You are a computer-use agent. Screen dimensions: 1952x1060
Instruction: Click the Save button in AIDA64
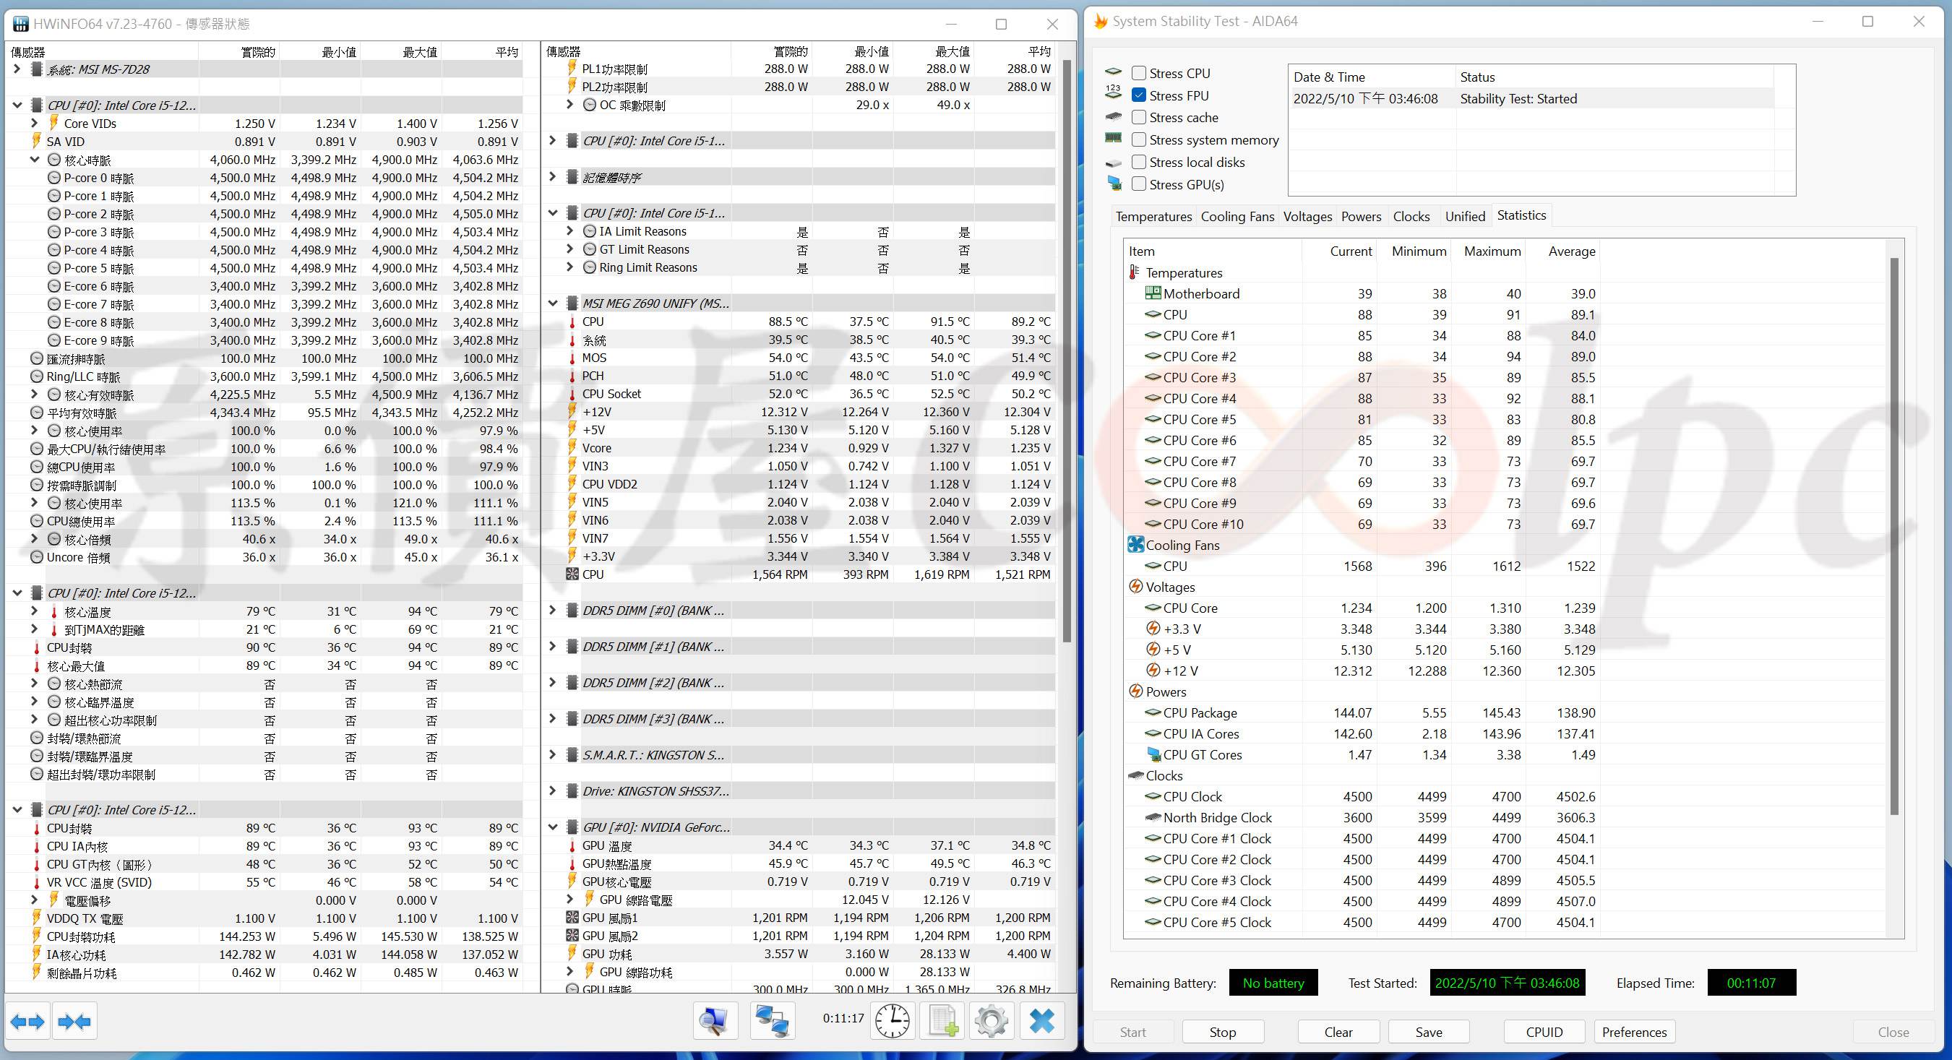coord(1428,1032)
